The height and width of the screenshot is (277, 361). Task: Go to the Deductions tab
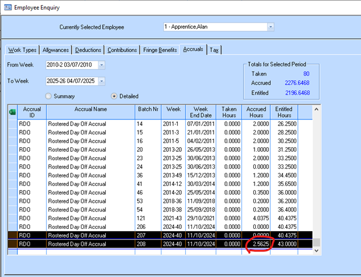pyautogui.click(x=89, y=50)
